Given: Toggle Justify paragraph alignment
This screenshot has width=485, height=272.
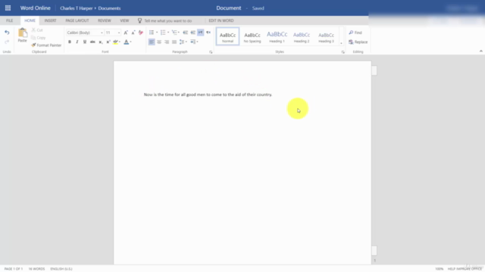Looking at the screenshot, I should pyautogui.click(x=174, y=42).
